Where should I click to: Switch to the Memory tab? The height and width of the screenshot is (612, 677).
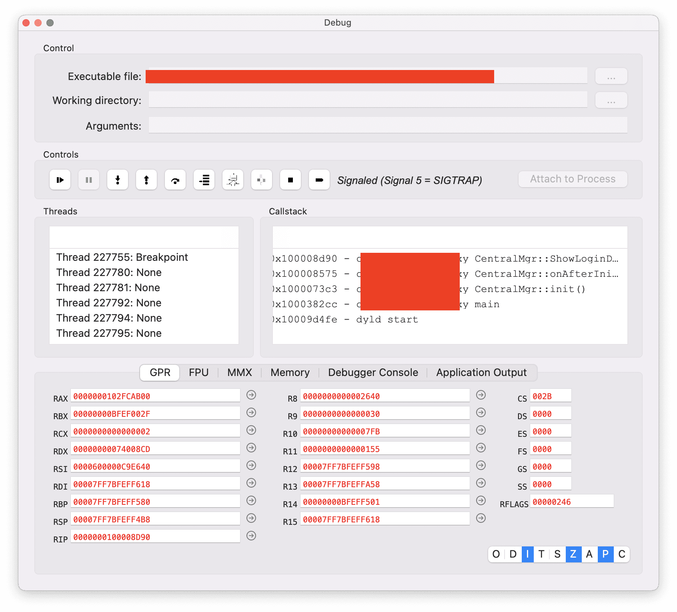pos(290,372)
